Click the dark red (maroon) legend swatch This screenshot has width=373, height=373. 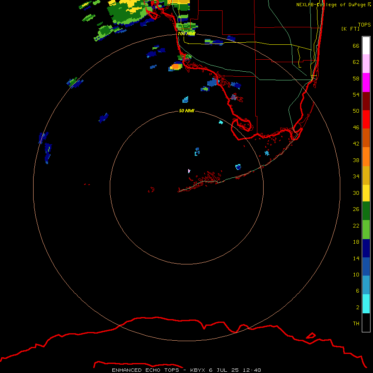366,101
